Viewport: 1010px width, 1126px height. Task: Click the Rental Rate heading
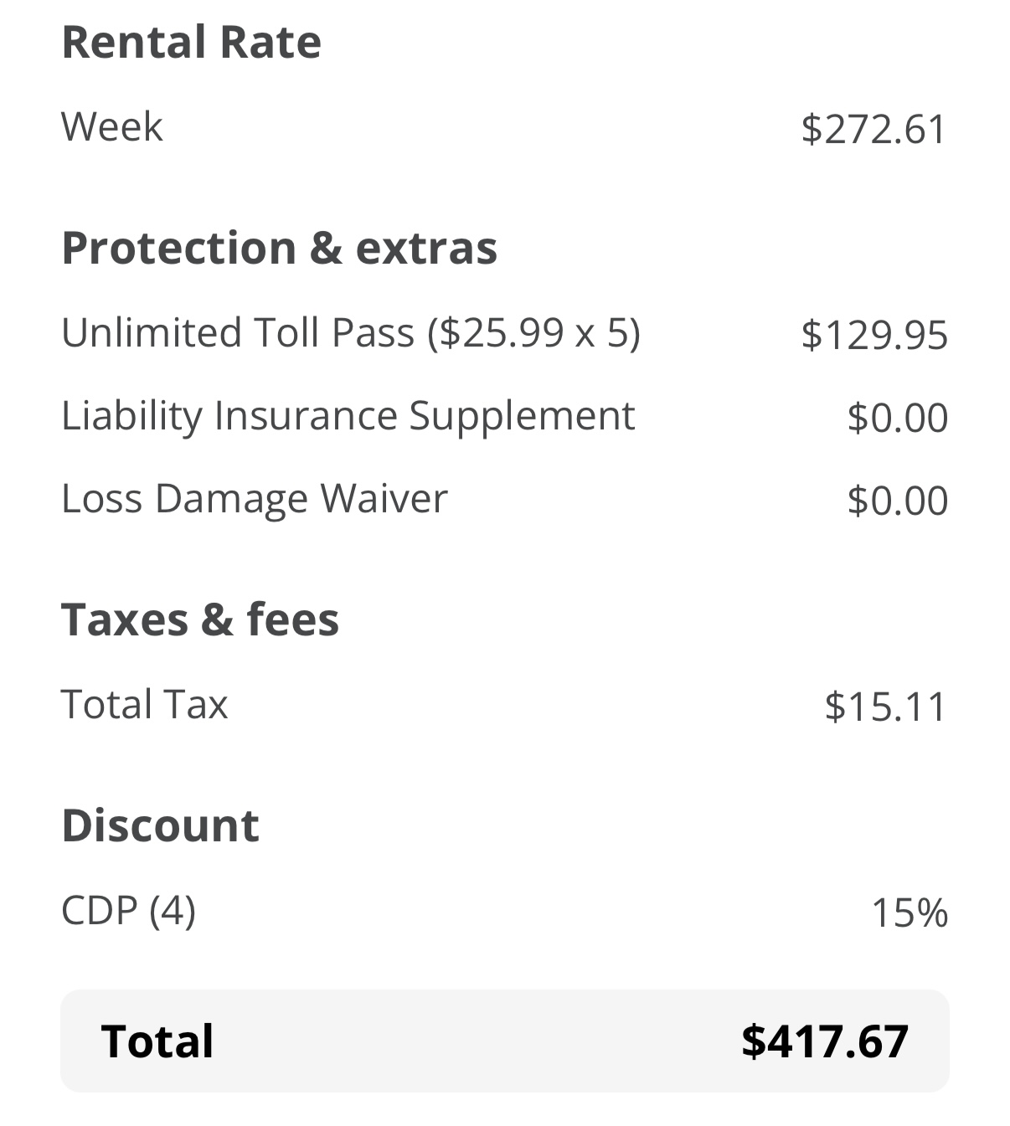191,42
